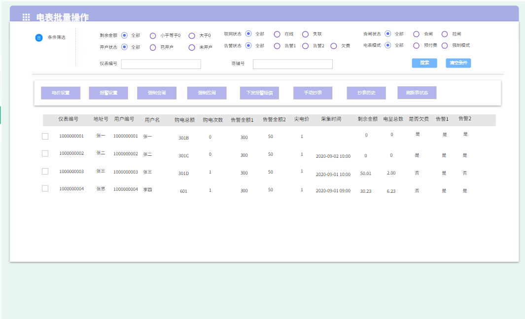The image size is (525, 319).
Task: Click 强制合闸 to force close switch
Action: click(157, 93)
